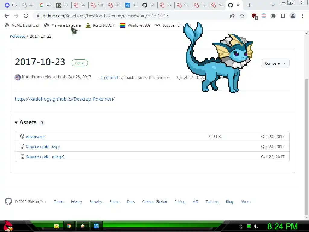Image resolution: width=309 pixels, height=232 pixels.
Task: Open the Compare dropdown
Action: pyautogui.click(x=275, y=63)
